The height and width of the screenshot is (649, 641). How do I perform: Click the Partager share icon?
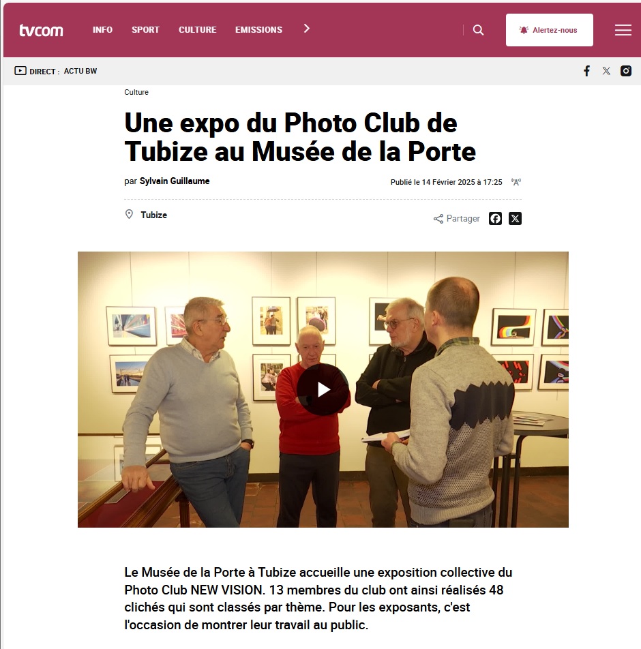point(438,219)
